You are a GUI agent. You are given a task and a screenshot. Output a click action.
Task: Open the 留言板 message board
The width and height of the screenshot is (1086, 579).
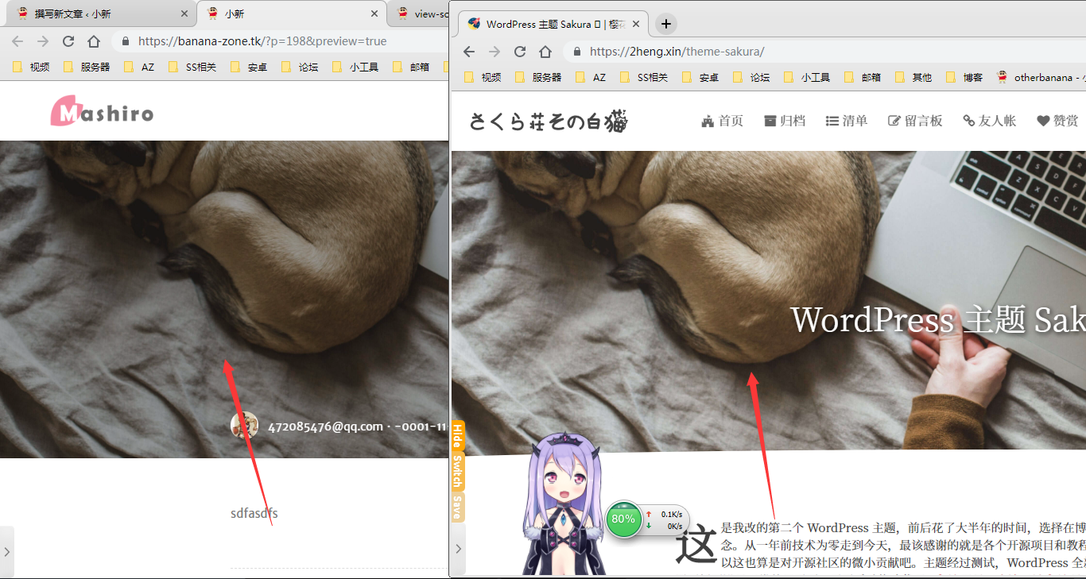tap(914, 121)
